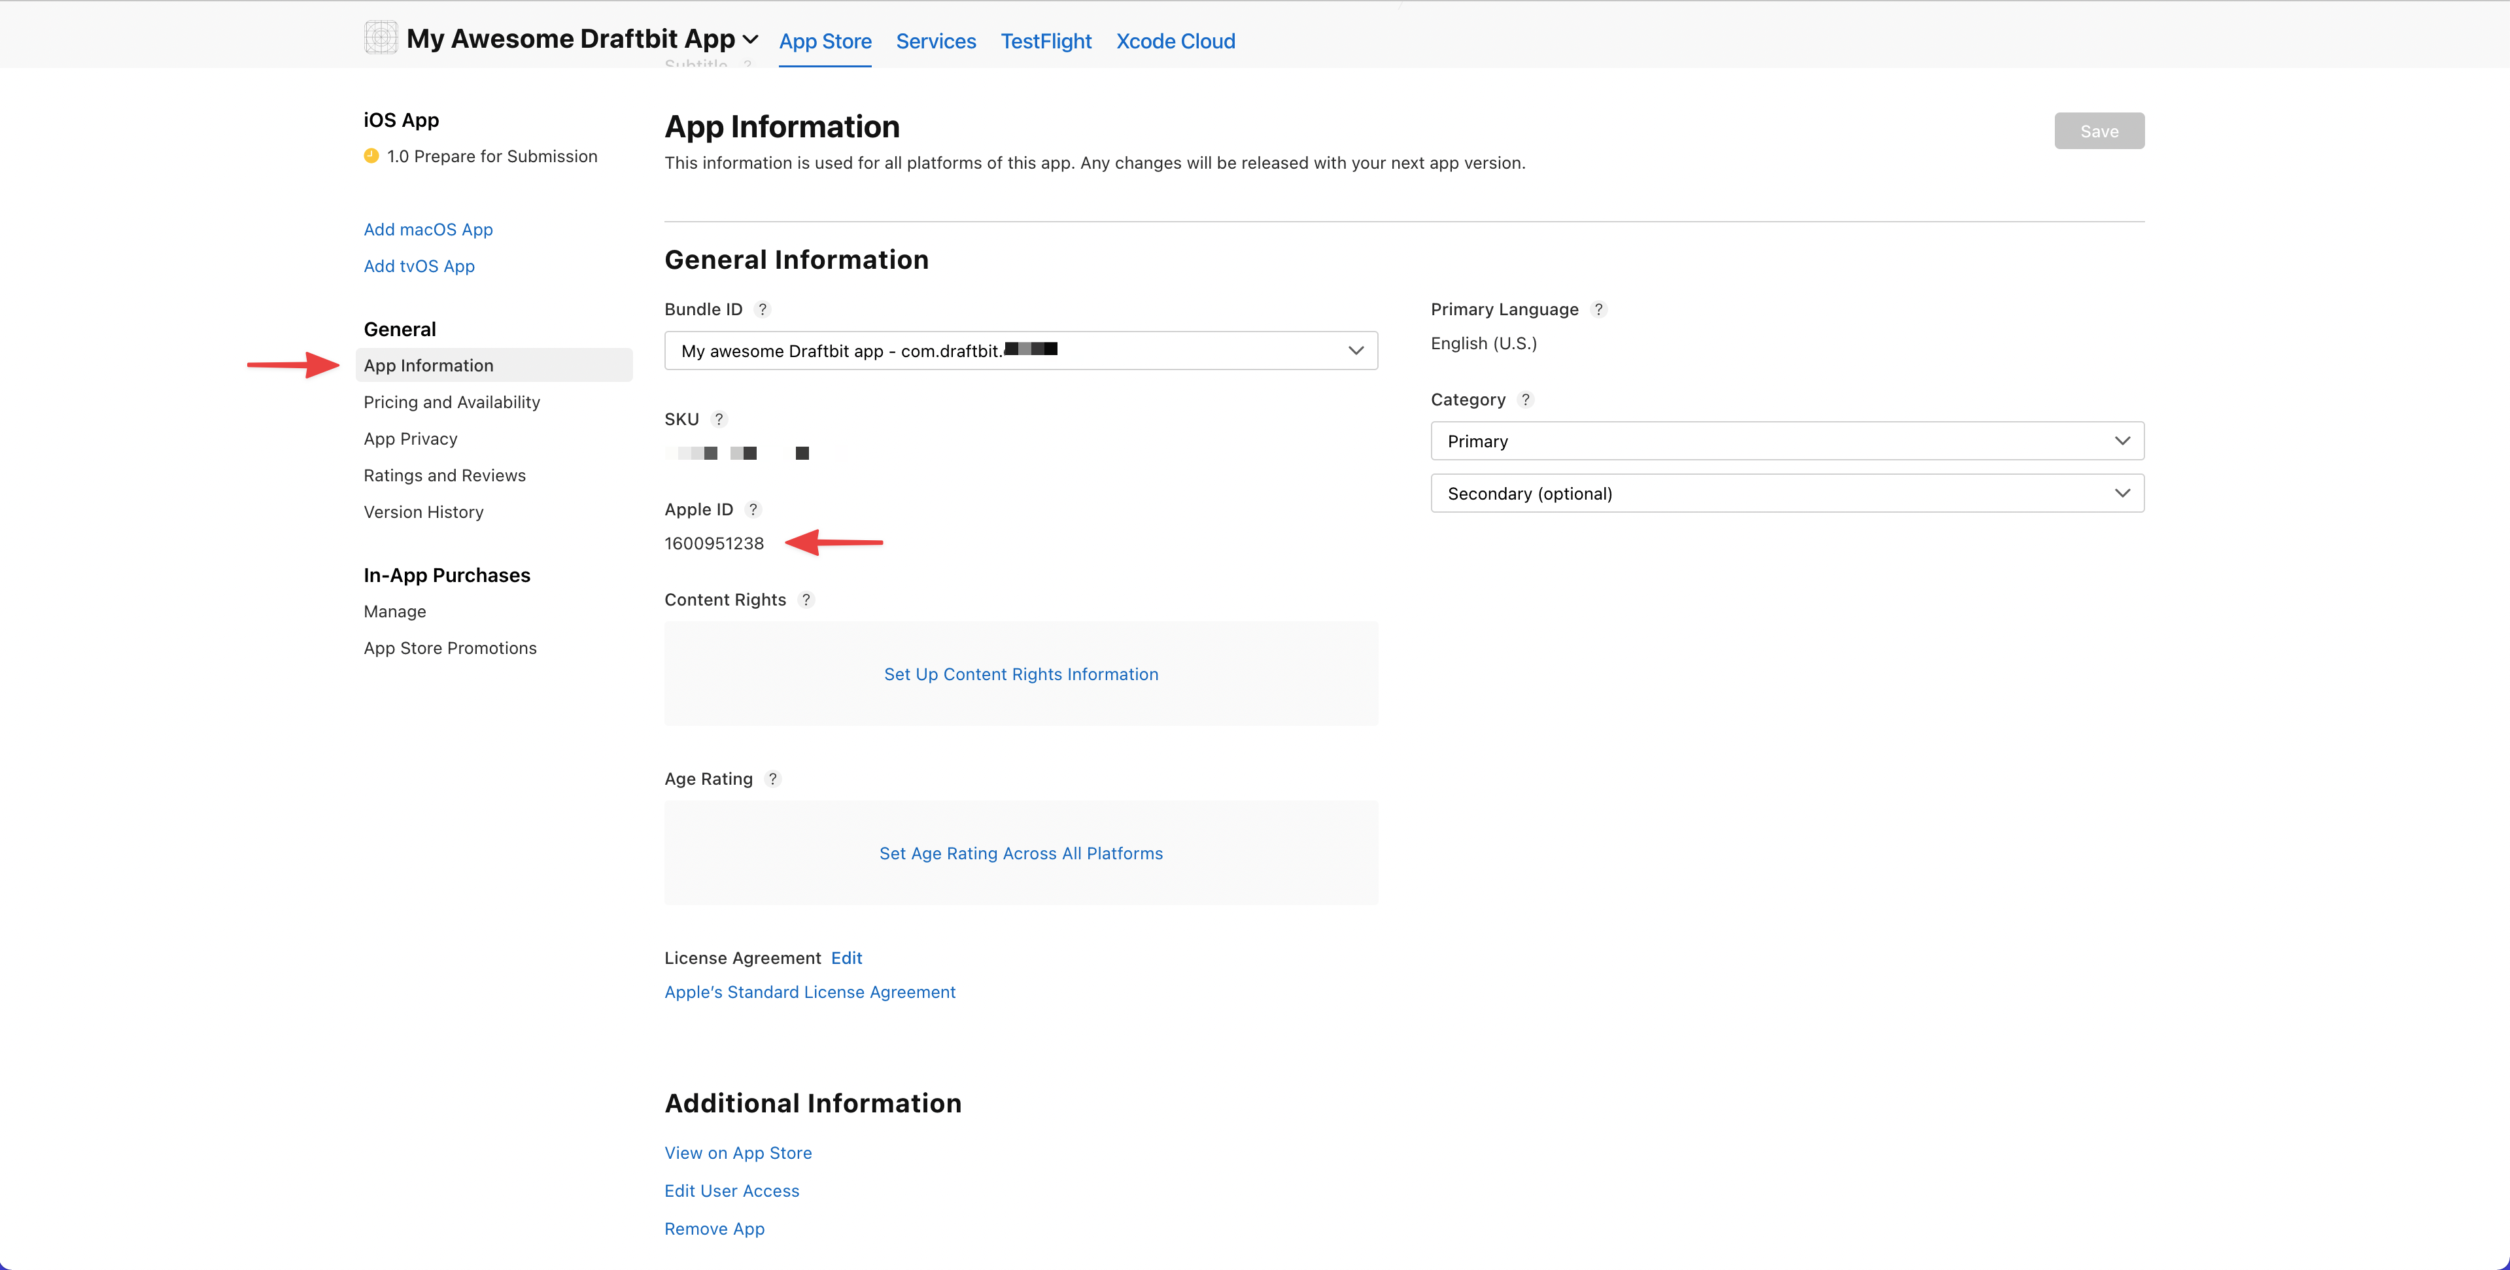The image size is (2510, 1270).
Task: Go to Ratings and Reviews
Action: click(444, 475)
